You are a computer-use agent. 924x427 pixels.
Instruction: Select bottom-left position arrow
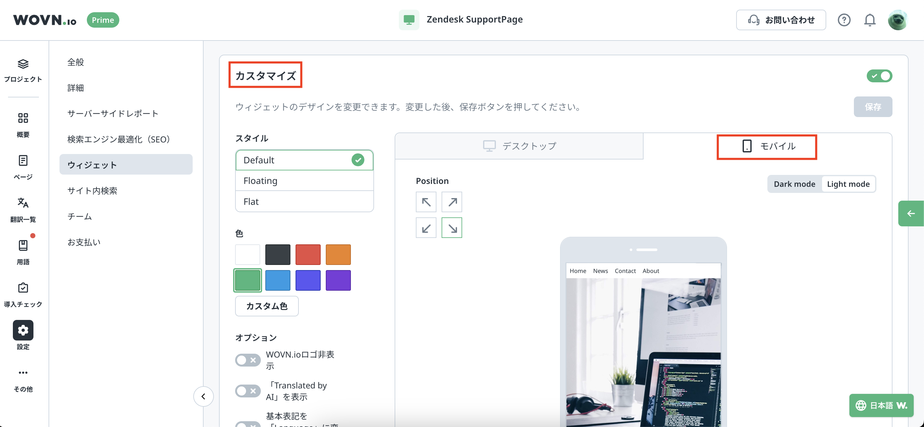pos(426,228)
